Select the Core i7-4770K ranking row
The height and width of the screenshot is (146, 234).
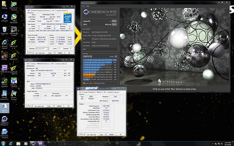[100, 65]
